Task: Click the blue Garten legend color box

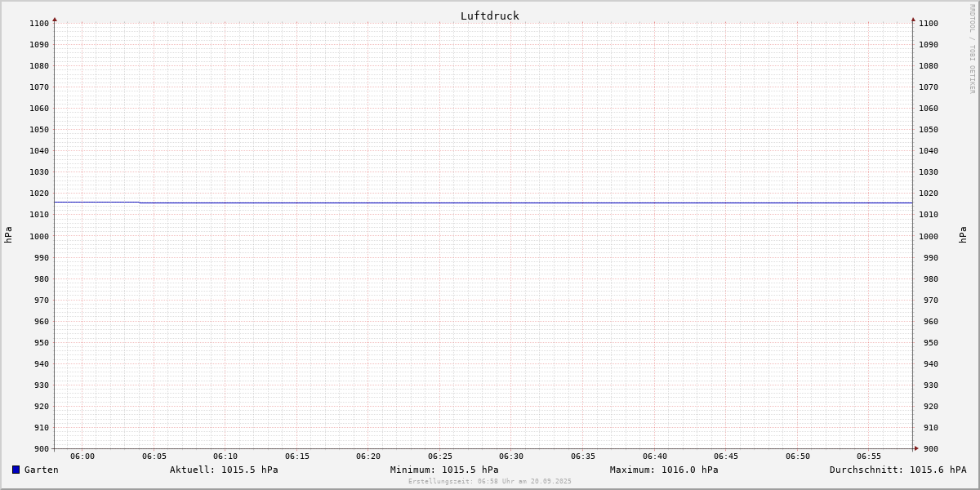Action: tap(16, 470)
